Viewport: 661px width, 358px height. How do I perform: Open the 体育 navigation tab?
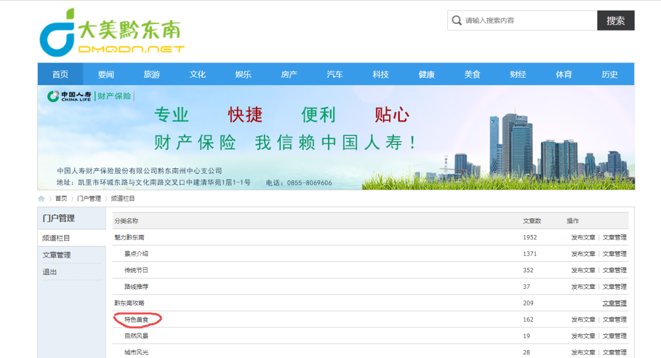(x=564, y=74)
